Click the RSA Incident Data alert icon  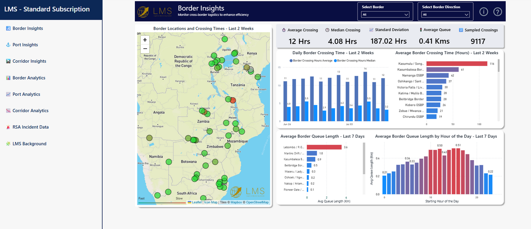8,127
